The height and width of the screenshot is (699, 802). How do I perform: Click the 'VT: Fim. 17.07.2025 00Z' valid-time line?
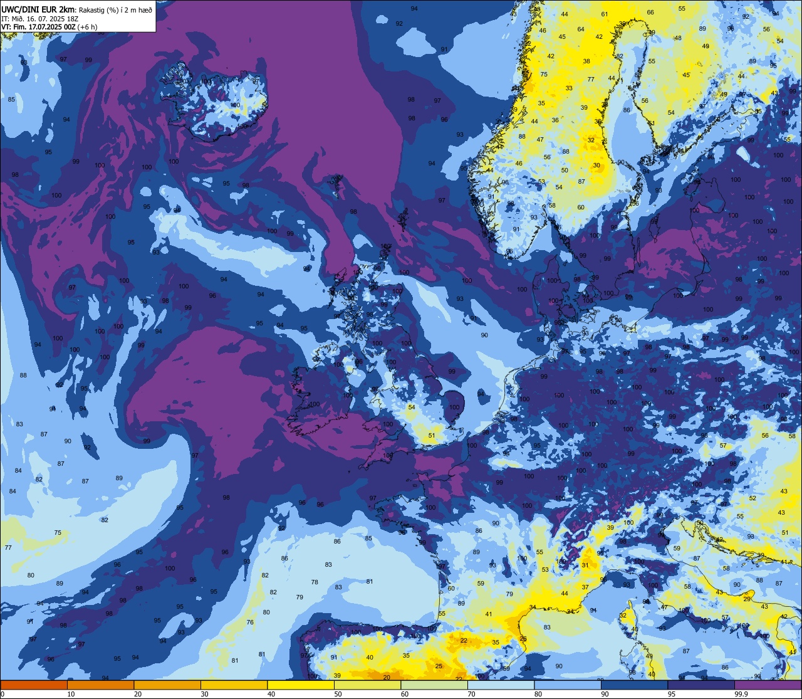[39, 27]
